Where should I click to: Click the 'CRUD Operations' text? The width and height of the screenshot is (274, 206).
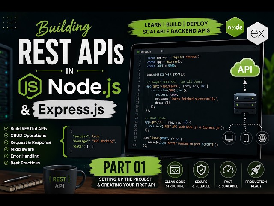(28, 136)
